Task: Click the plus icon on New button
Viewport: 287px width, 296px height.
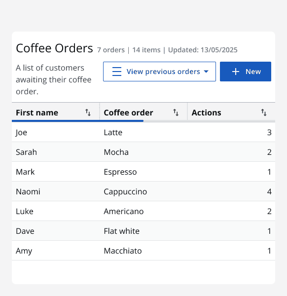Action: (x=236, y=72)
